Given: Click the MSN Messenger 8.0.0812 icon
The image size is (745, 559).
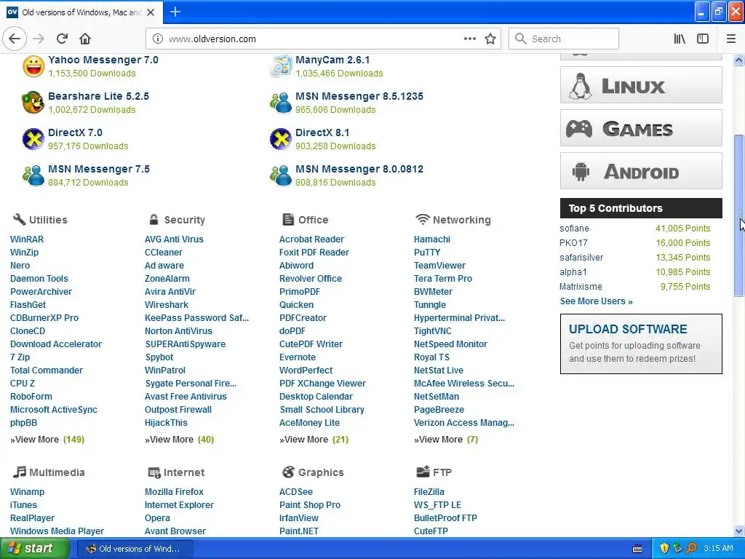Looking at the screenshot, I should click(x=281, y=175).
